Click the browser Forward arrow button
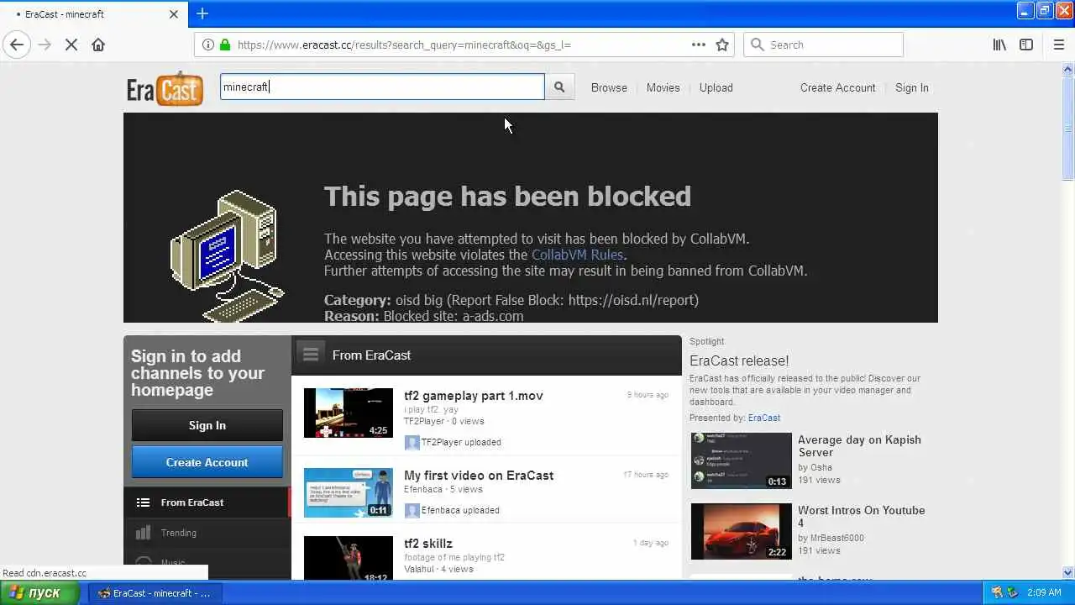 point(45,45)
